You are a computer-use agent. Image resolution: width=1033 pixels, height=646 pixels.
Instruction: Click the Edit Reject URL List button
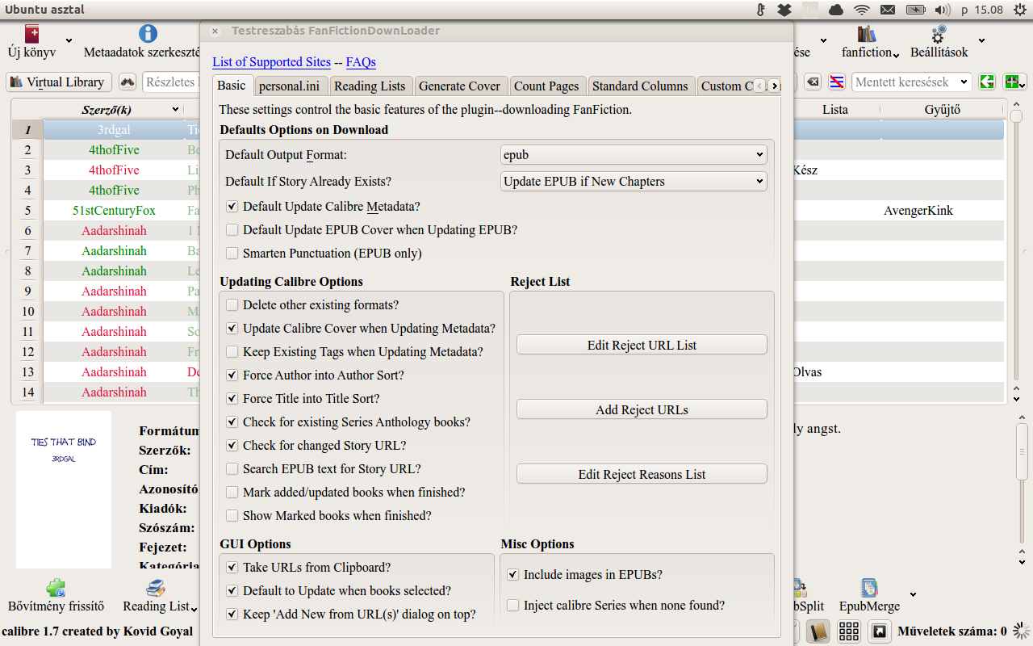pos(642,345)
